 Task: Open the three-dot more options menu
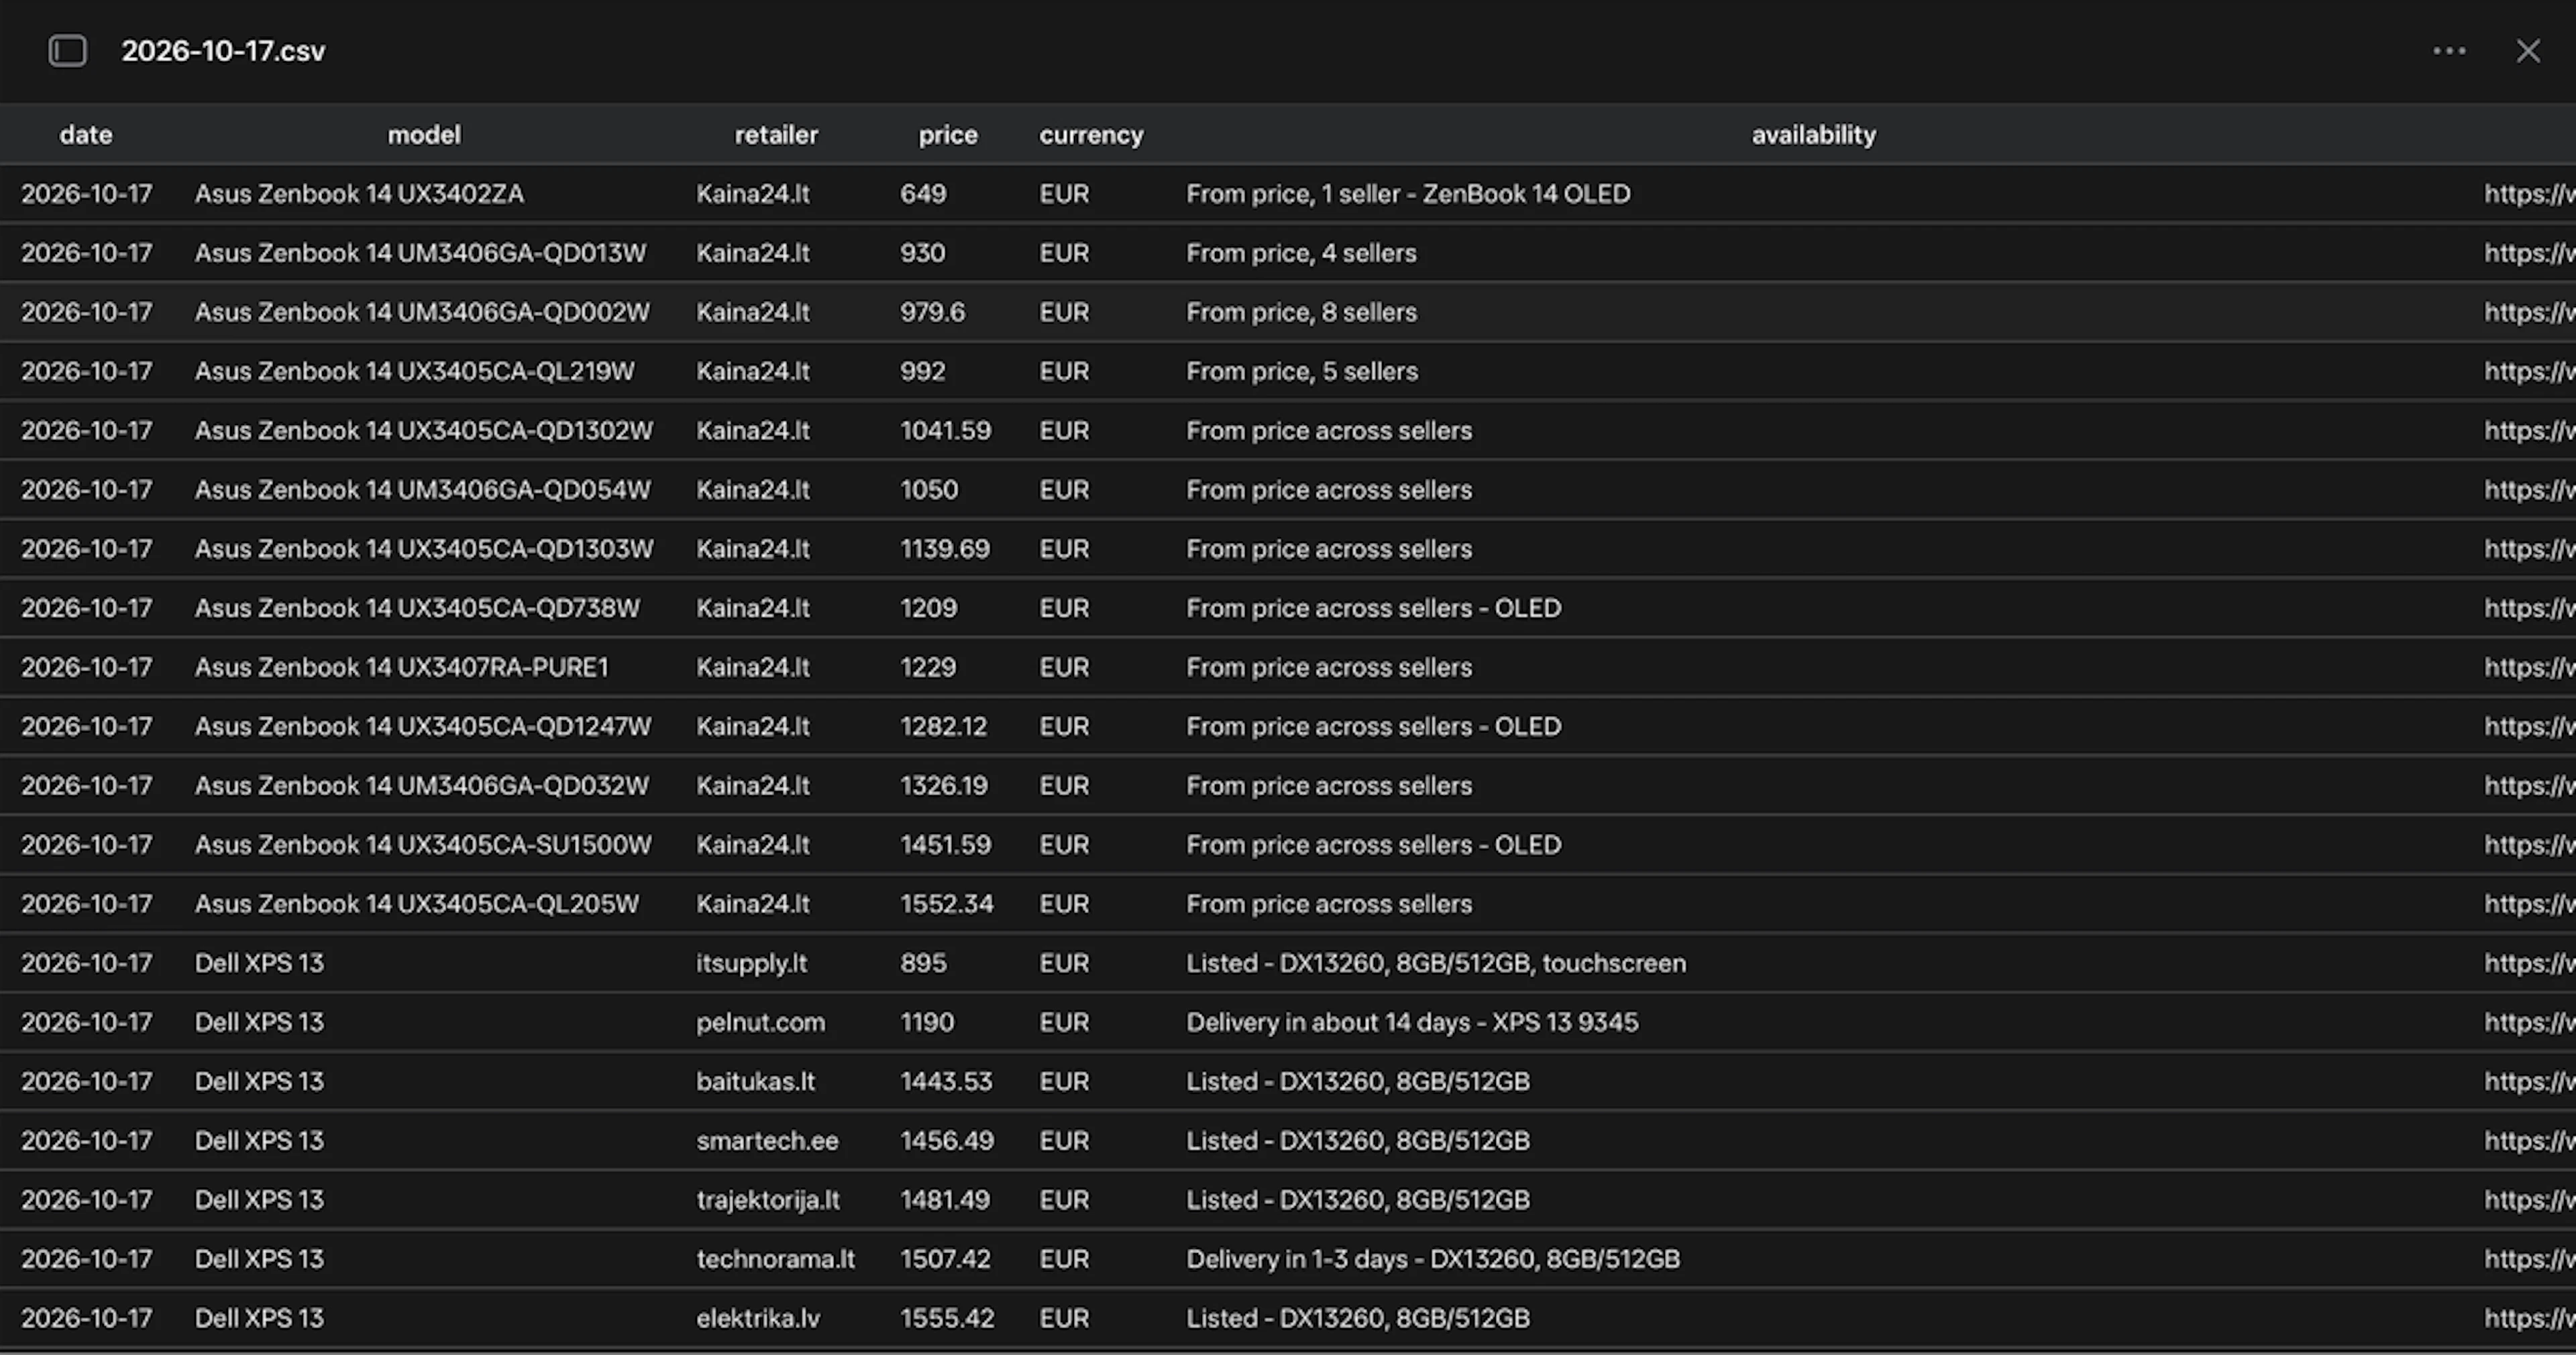[2449, 51]
